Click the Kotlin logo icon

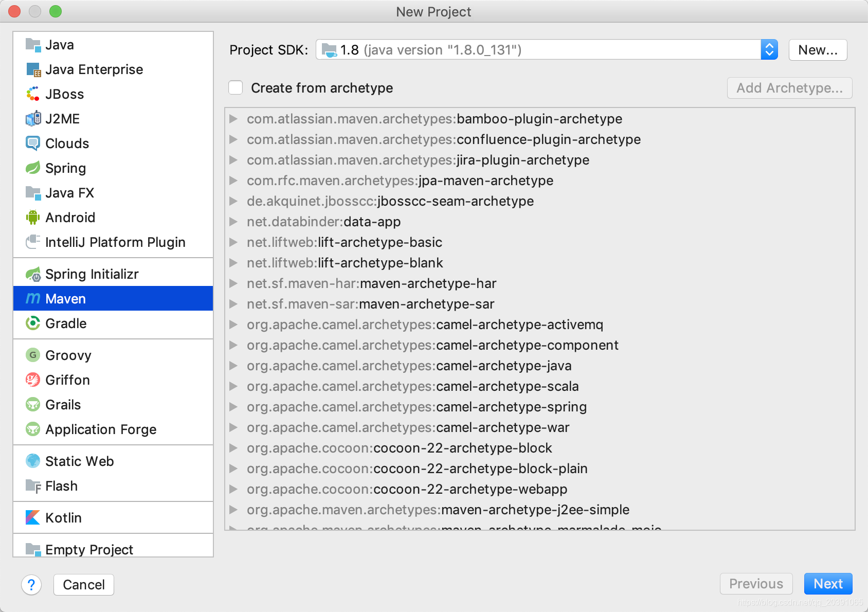(x=33, y=518)
